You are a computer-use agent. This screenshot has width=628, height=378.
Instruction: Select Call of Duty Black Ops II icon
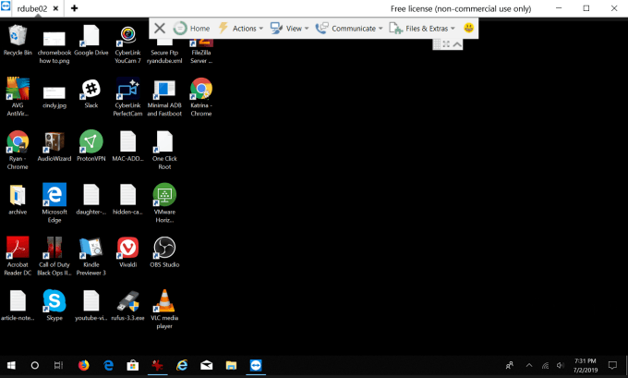click(x=54, y=256)
